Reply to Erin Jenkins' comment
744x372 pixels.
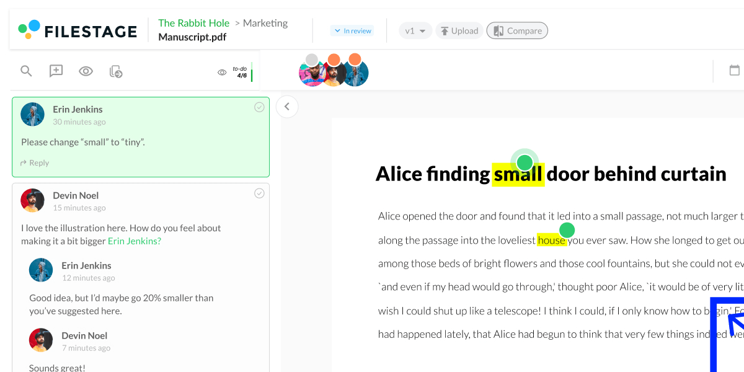34,162
